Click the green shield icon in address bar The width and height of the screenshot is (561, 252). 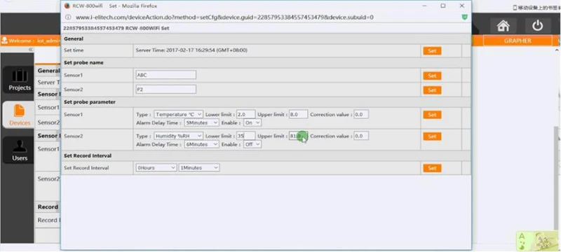464,17
